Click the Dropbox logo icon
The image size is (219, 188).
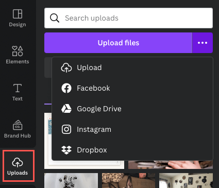[x=66, y=150]
